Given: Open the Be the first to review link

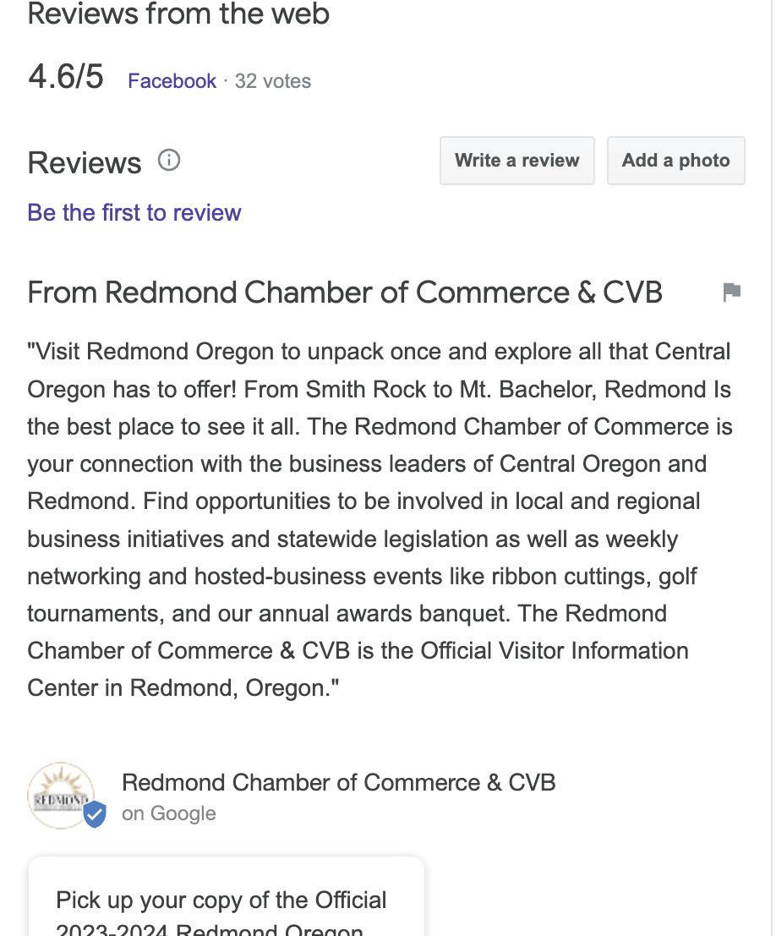Looking at the screenshot, I should (x=134, y=212).
